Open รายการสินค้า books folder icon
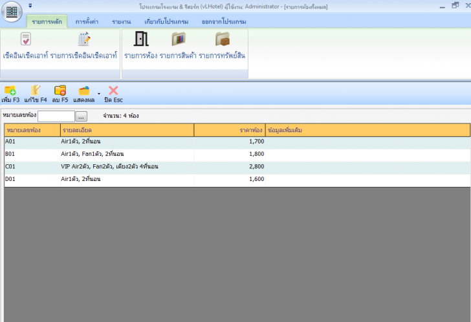The height and width of the screenshot is (322, 471). (179, 39)
